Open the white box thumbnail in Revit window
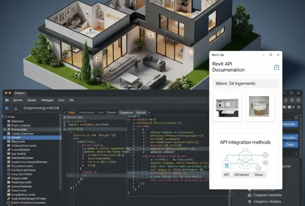Screen dimensions: 305x206 click(259, 106)
